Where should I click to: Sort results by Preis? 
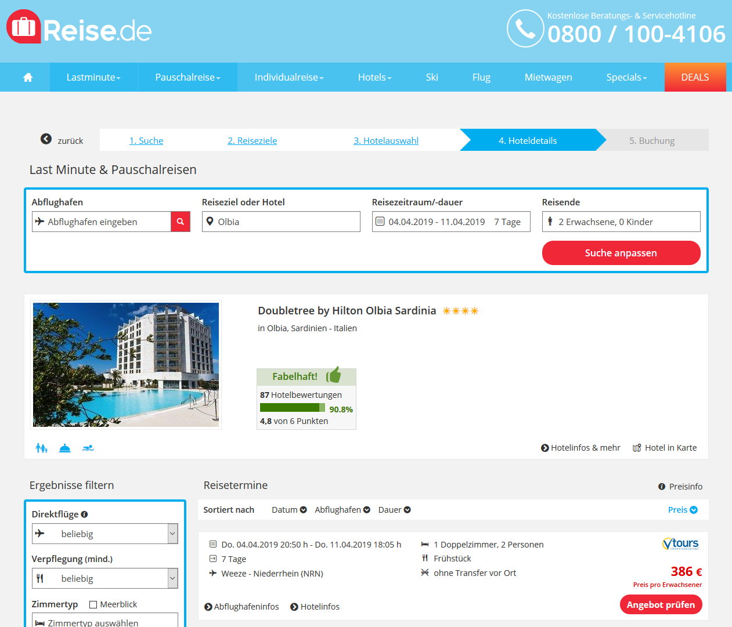tap(683, 510)
